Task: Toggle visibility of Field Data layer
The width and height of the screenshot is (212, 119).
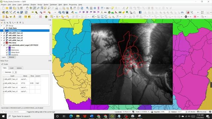Action: (x=4, y=28)
